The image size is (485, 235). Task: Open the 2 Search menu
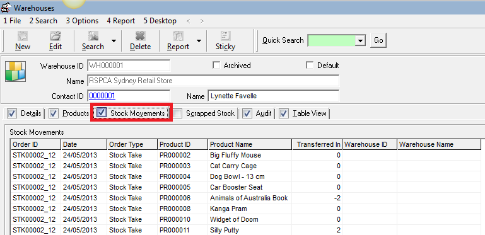point(44,21)
